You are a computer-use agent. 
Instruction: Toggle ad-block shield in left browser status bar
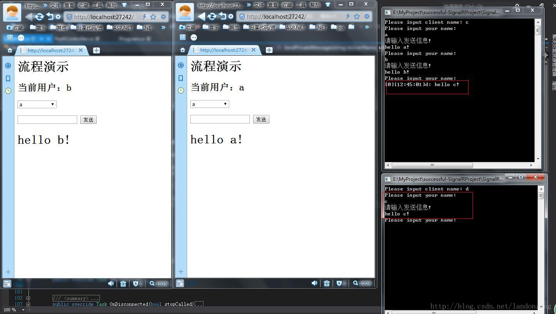[136, 283]
